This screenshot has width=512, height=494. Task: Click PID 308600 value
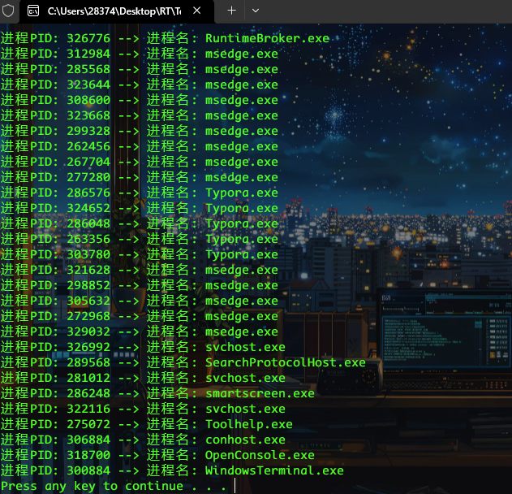tap(88, 100)
